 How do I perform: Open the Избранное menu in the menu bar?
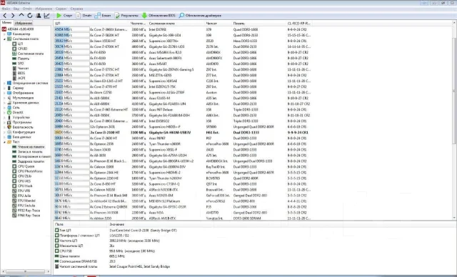[44, 9]
